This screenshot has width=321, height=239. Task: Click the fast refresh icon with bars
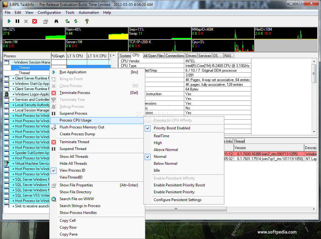[x=67, y=21]
